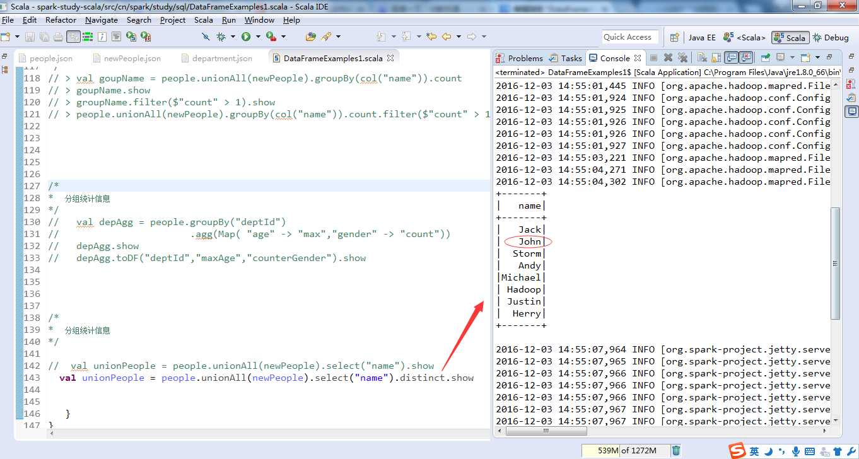Switch to the Problems view tab

point(520,58)
